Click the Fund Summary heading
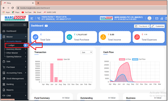 tap(42, 98)
